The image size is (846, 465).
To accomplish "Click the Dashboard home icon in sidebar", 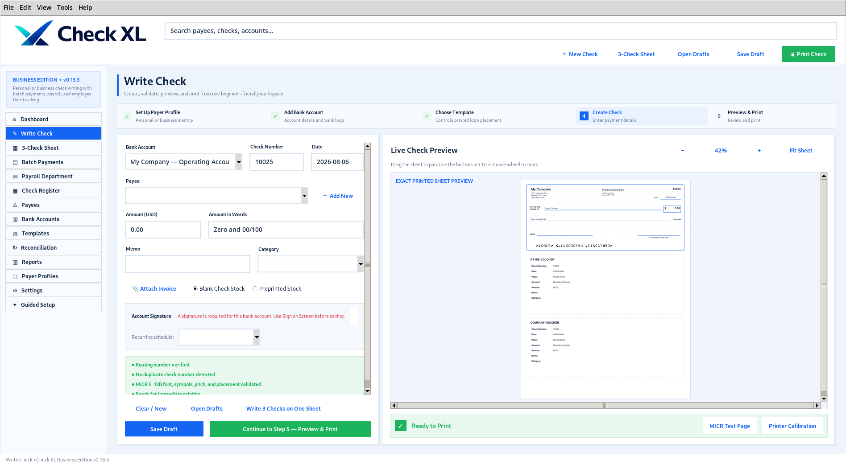I will pos(15,119).
